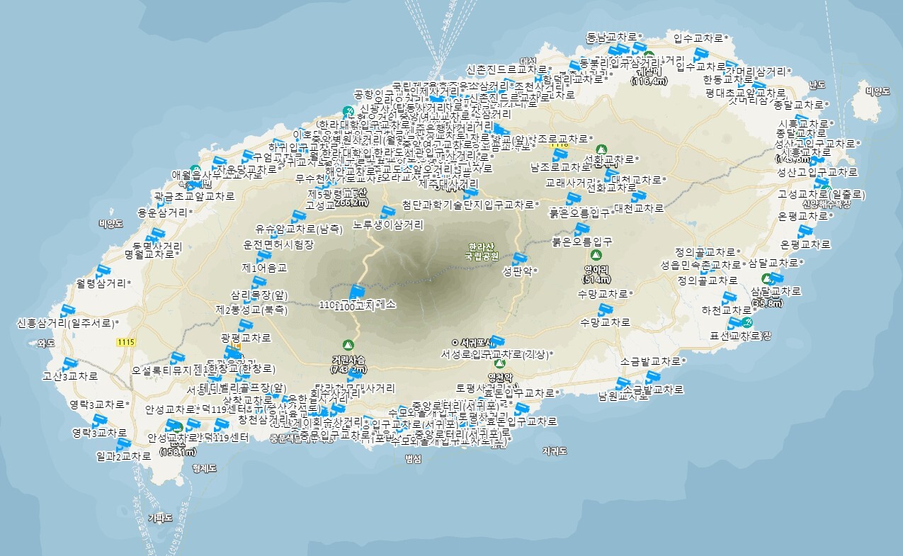Viewport: 903px width, 556px height.
Task: Open the 신흥삼거리(일주서로) camera marker
Action: 68,310
